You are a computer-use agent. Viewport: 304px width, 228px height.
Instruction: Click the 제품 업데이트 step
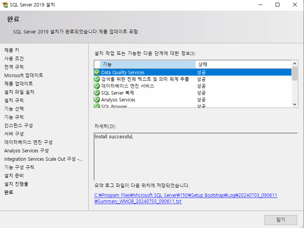(19, 84)
